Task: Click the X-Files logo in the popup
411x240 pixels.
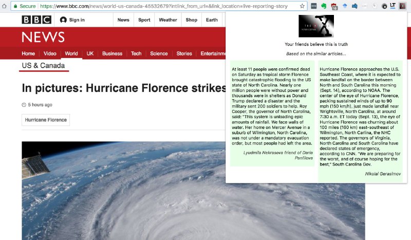Action: [316, 26]
